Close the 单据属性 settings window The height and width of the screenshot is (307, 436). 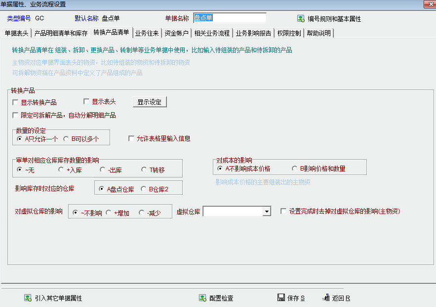tap(431, 4)
